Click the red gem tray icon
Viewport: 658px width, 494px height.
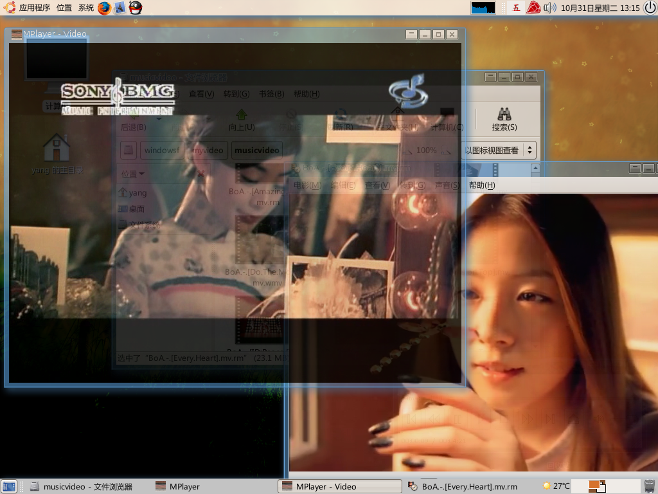click(x=533, y=8)
